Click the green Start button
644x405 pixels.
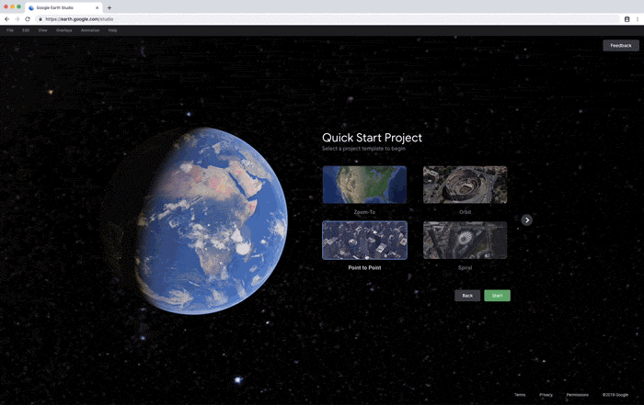pyautogui.click(x=497, y=296)
